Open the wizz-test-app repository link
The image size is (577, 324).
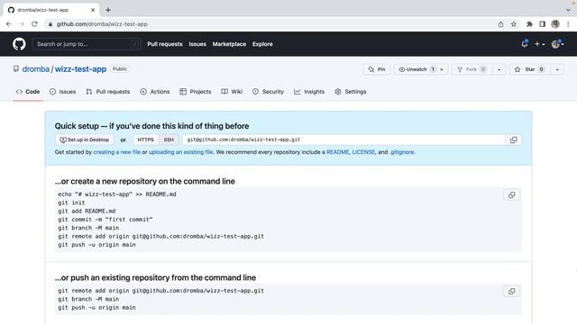(80, 69)
